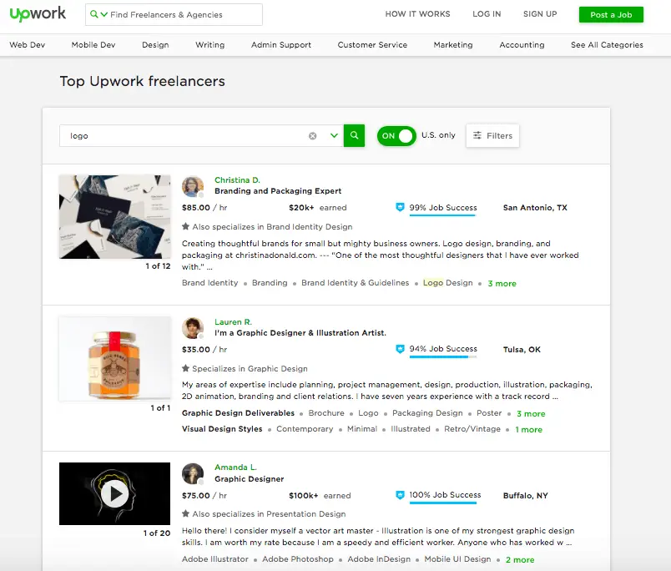
Task: Click the Illustrated style tag
Action: pos(411,429)
